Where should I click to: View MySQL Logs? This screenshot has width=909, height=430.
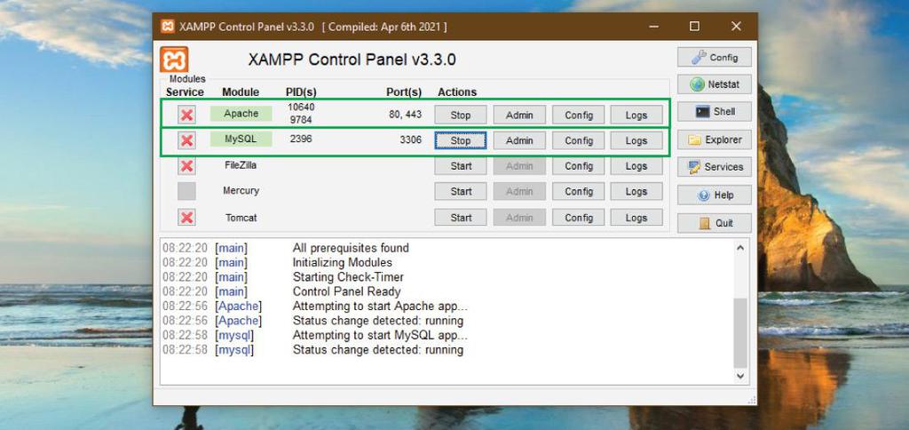coord(636,140)
